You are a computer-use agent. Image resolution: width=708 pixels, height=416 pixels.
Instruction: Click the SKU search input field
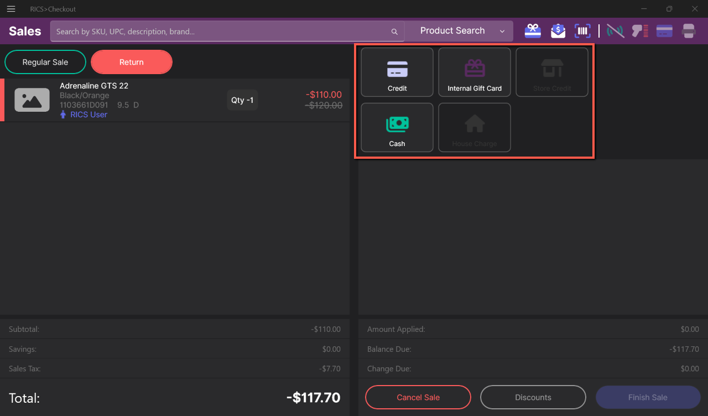221,32
